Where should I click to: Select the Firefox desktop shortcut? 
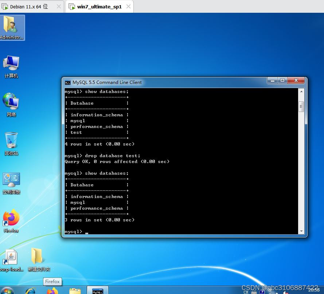click(x=11, y=221)
